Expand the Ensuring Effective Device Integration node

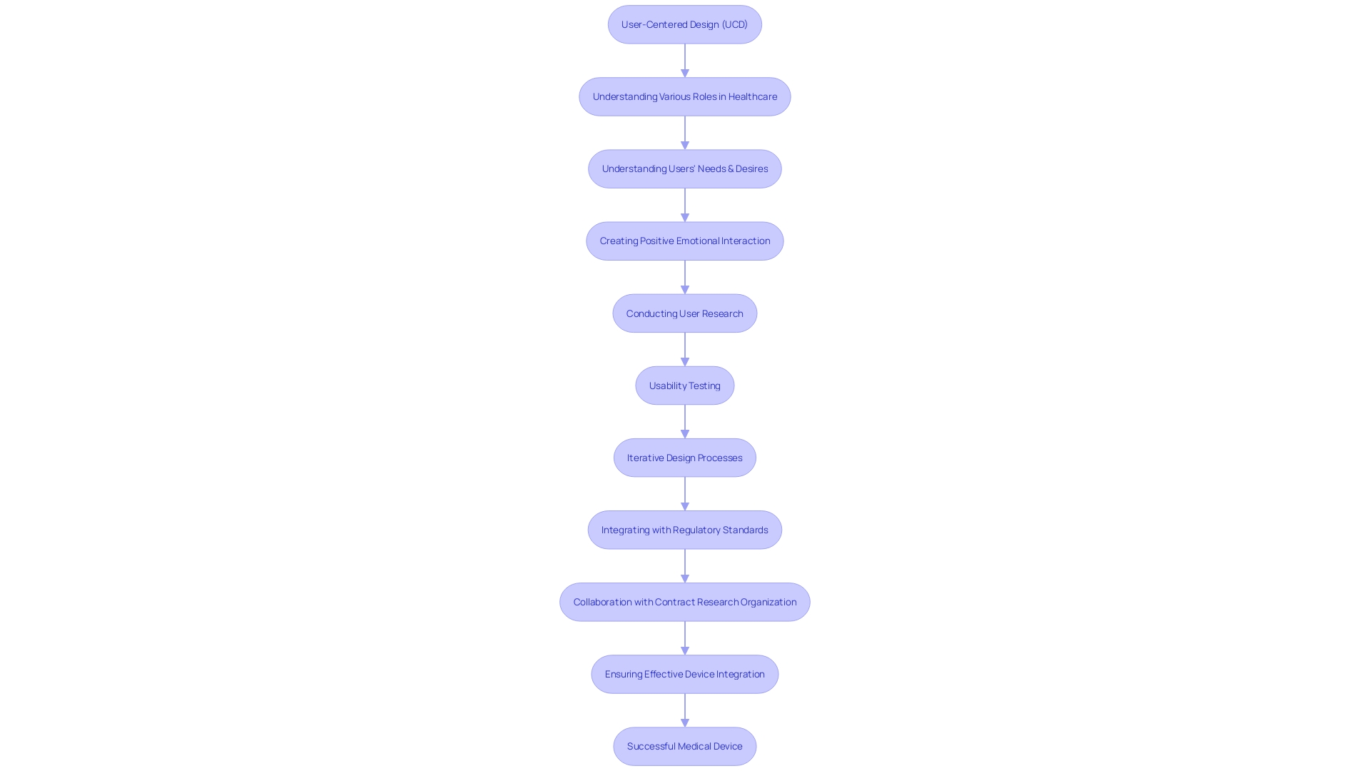click(684, 674)
